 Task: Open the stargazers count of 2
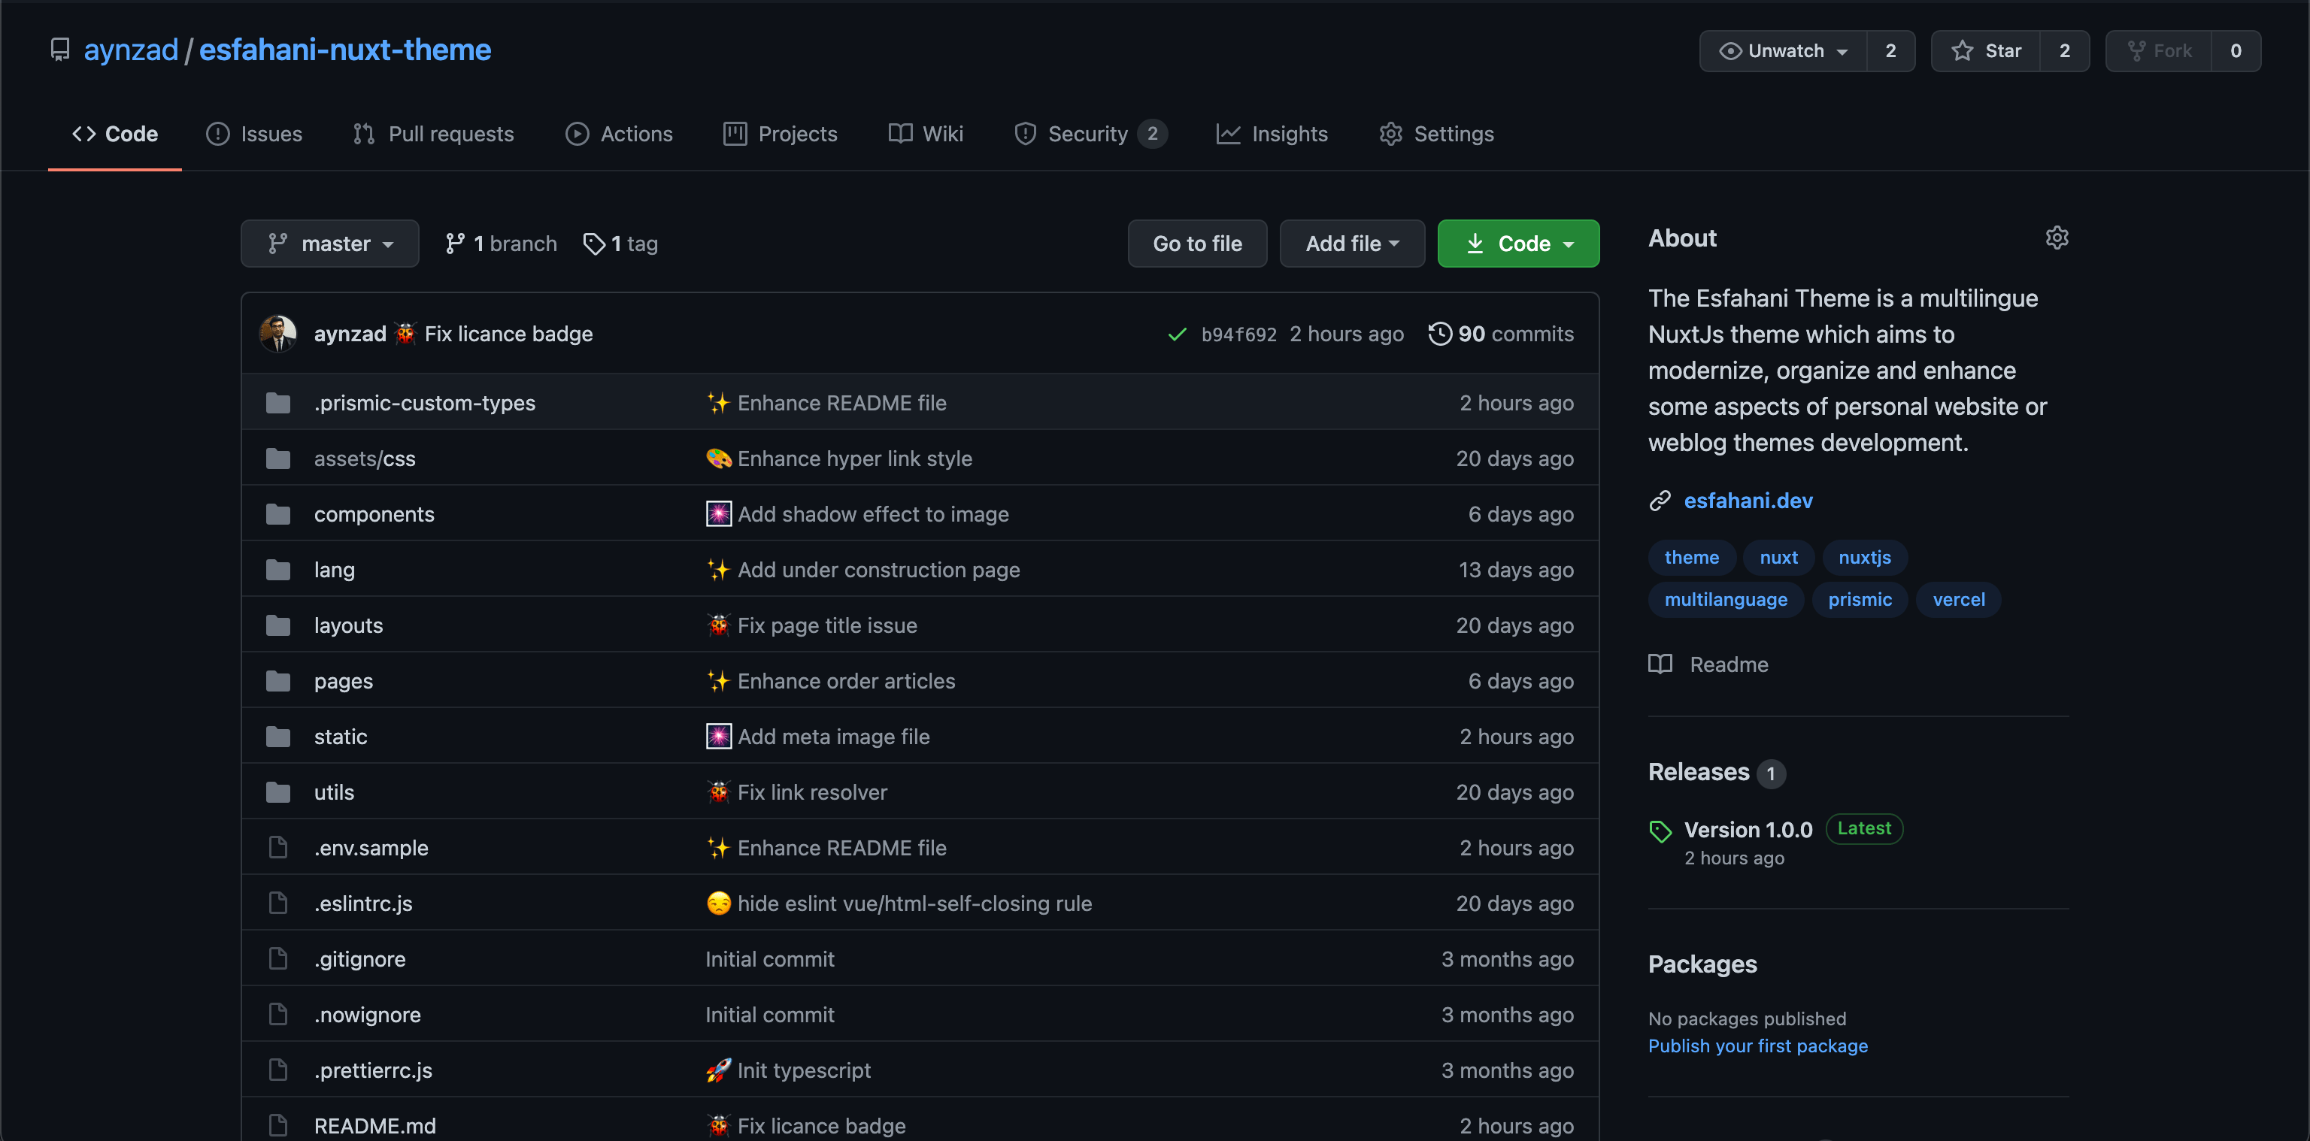(2064, 51)
